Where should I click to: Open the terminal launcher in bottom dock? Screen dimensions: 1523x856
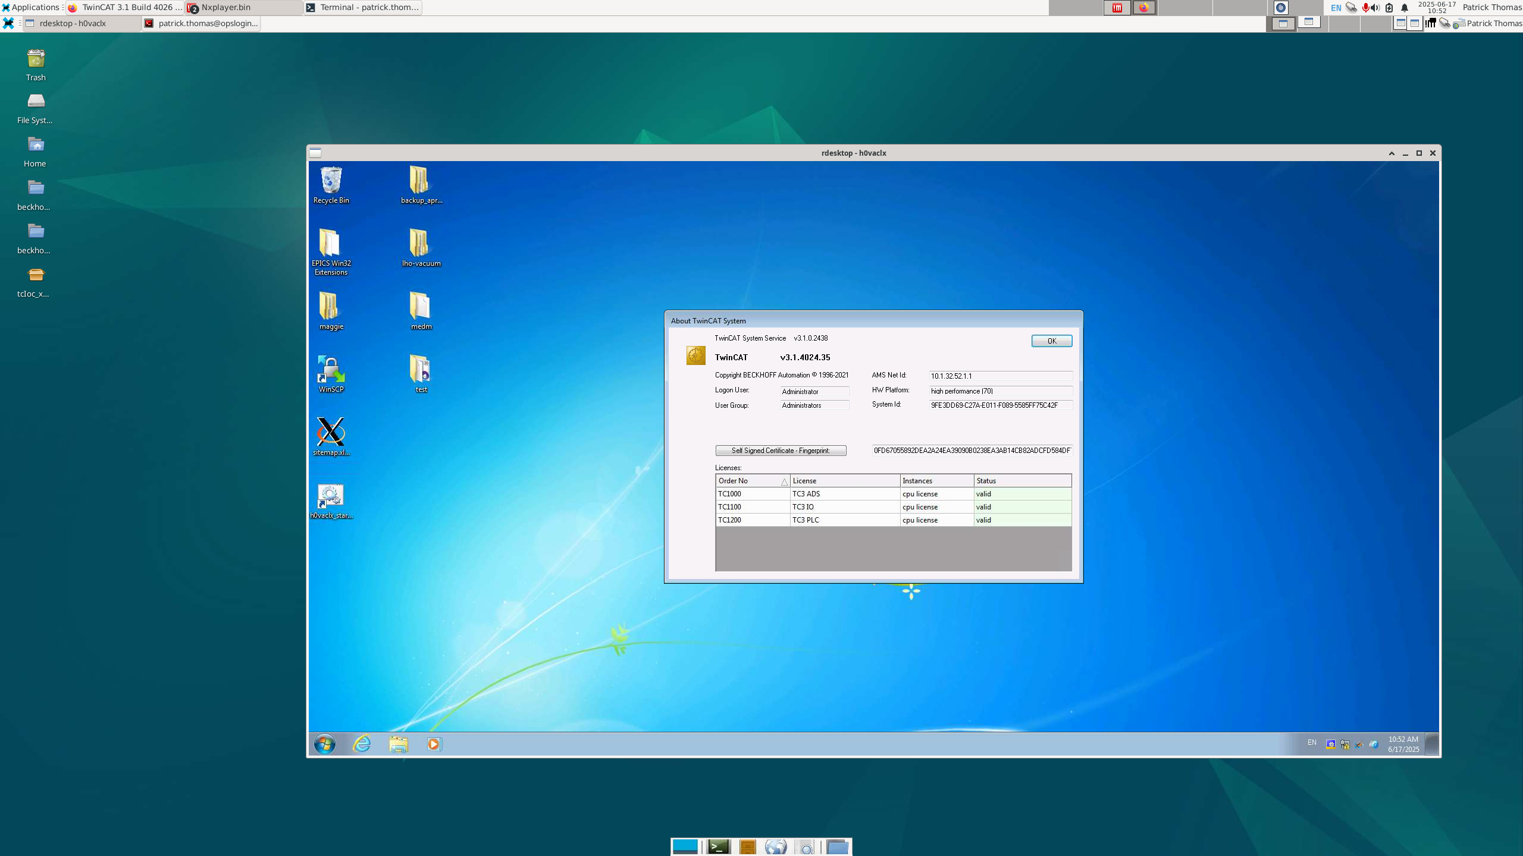719,846
